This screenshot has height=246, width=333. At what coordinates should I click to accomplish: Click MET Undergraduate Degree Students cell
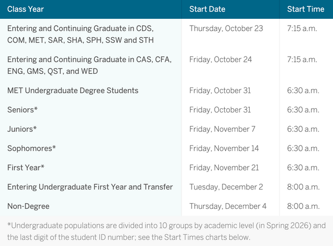tap(73, 91)
